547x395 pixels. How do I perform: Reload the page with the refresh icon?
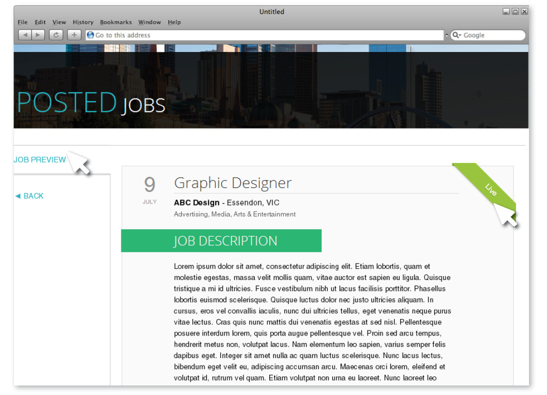56,35
